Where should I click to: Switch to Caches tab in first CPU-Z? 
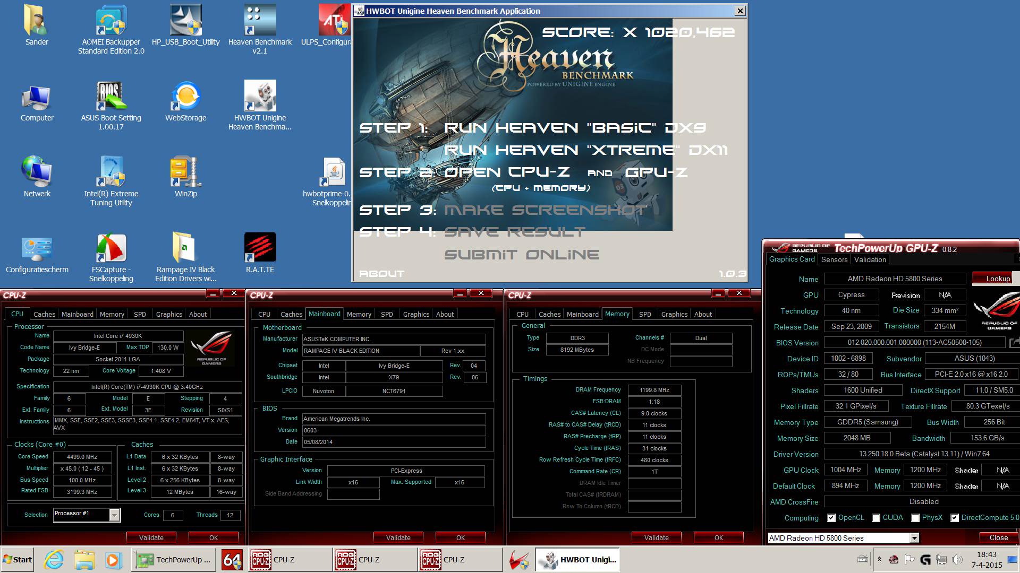point(44,314)
